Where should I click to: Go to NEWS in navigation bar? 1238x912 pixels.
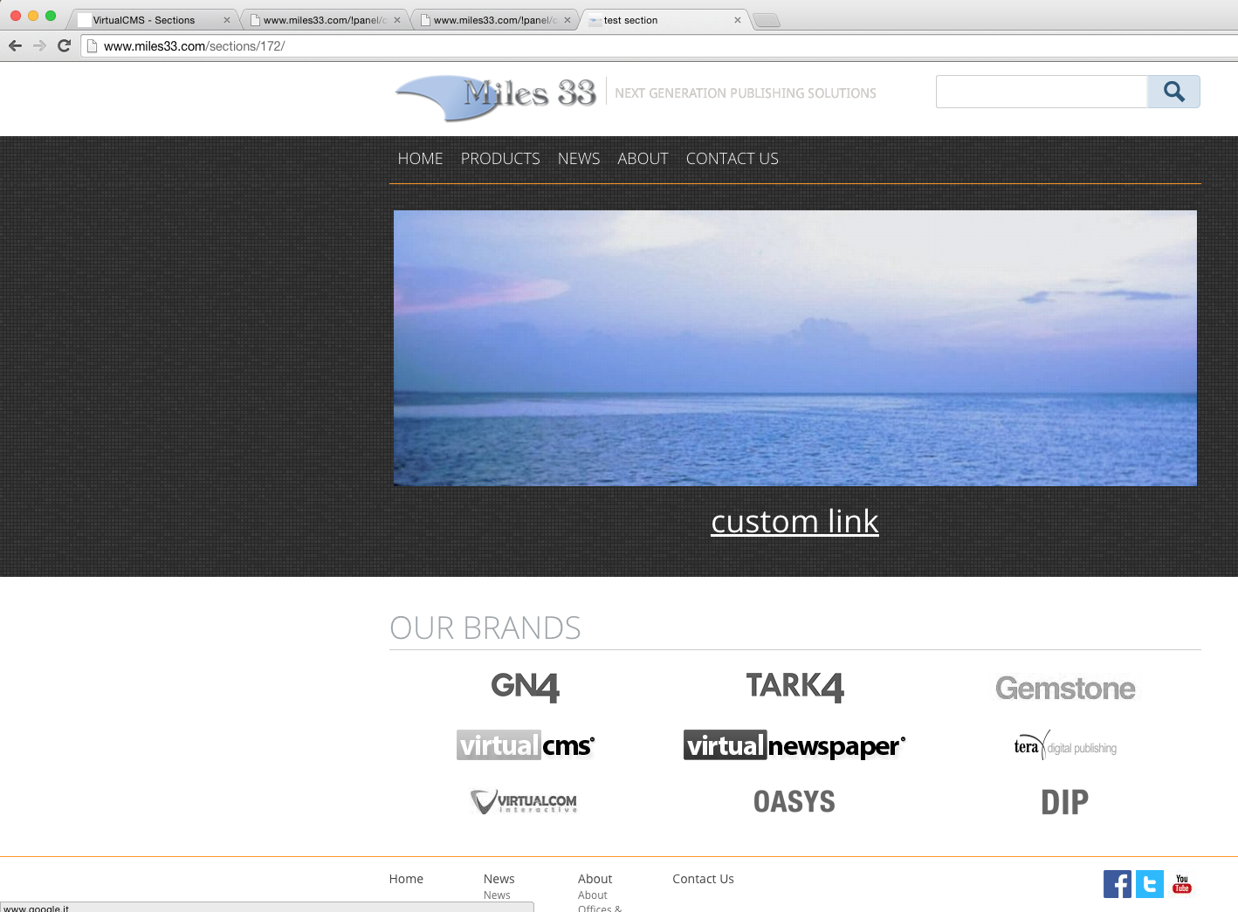click(579, 159)
